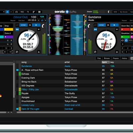Viewport: 133px width, 133px height.
Task: Adjust the Sundance deck gain knob
Action: (x=89, y=26)
